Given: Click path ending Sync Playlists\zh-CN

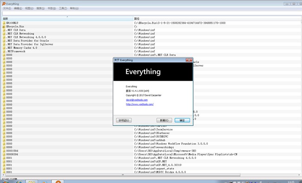Looking at the screenshot, I should [186, 154].
